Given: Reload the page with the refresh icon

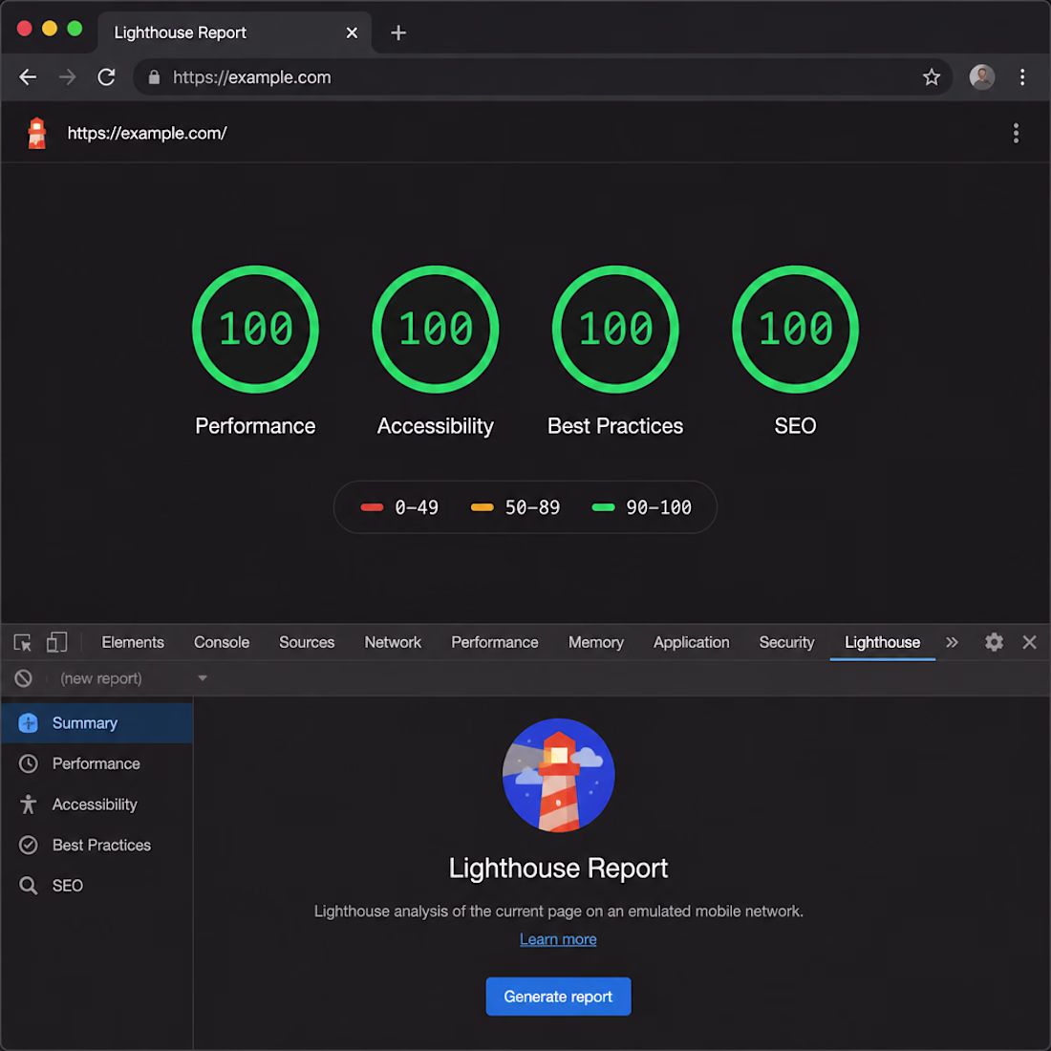Looking at the screenshot, I should coord(107,77).
